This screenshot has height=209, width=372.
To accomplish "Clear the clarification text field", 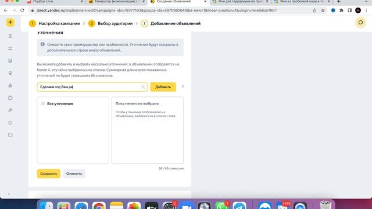I will tap(143, 87).
